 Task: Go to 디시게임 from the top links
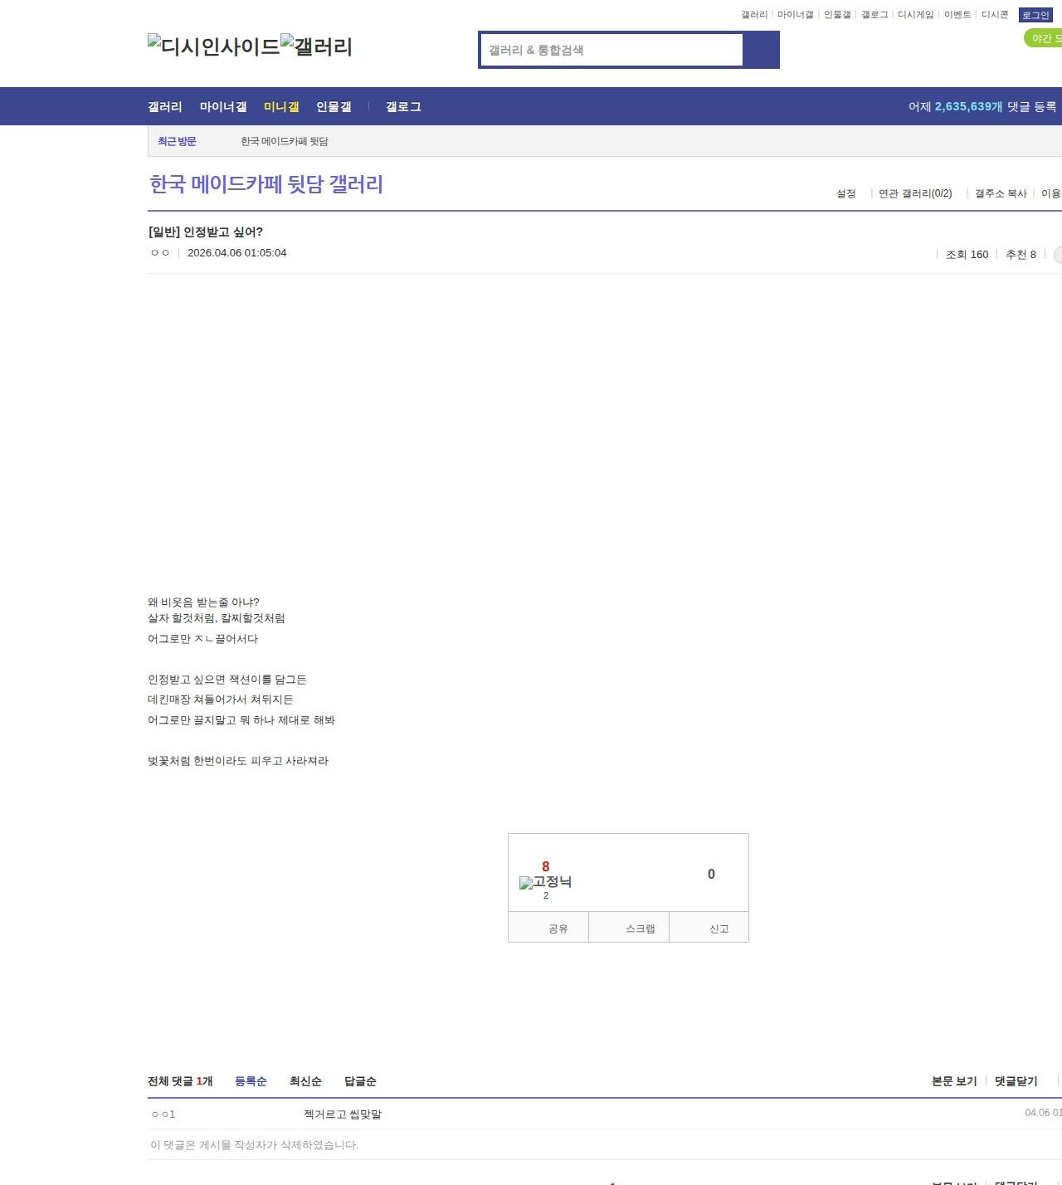[x=916, y=15]
